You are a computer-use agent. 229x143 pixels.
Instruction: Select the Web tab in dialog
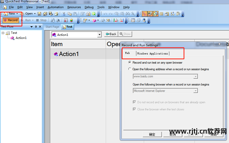point(129,53)
